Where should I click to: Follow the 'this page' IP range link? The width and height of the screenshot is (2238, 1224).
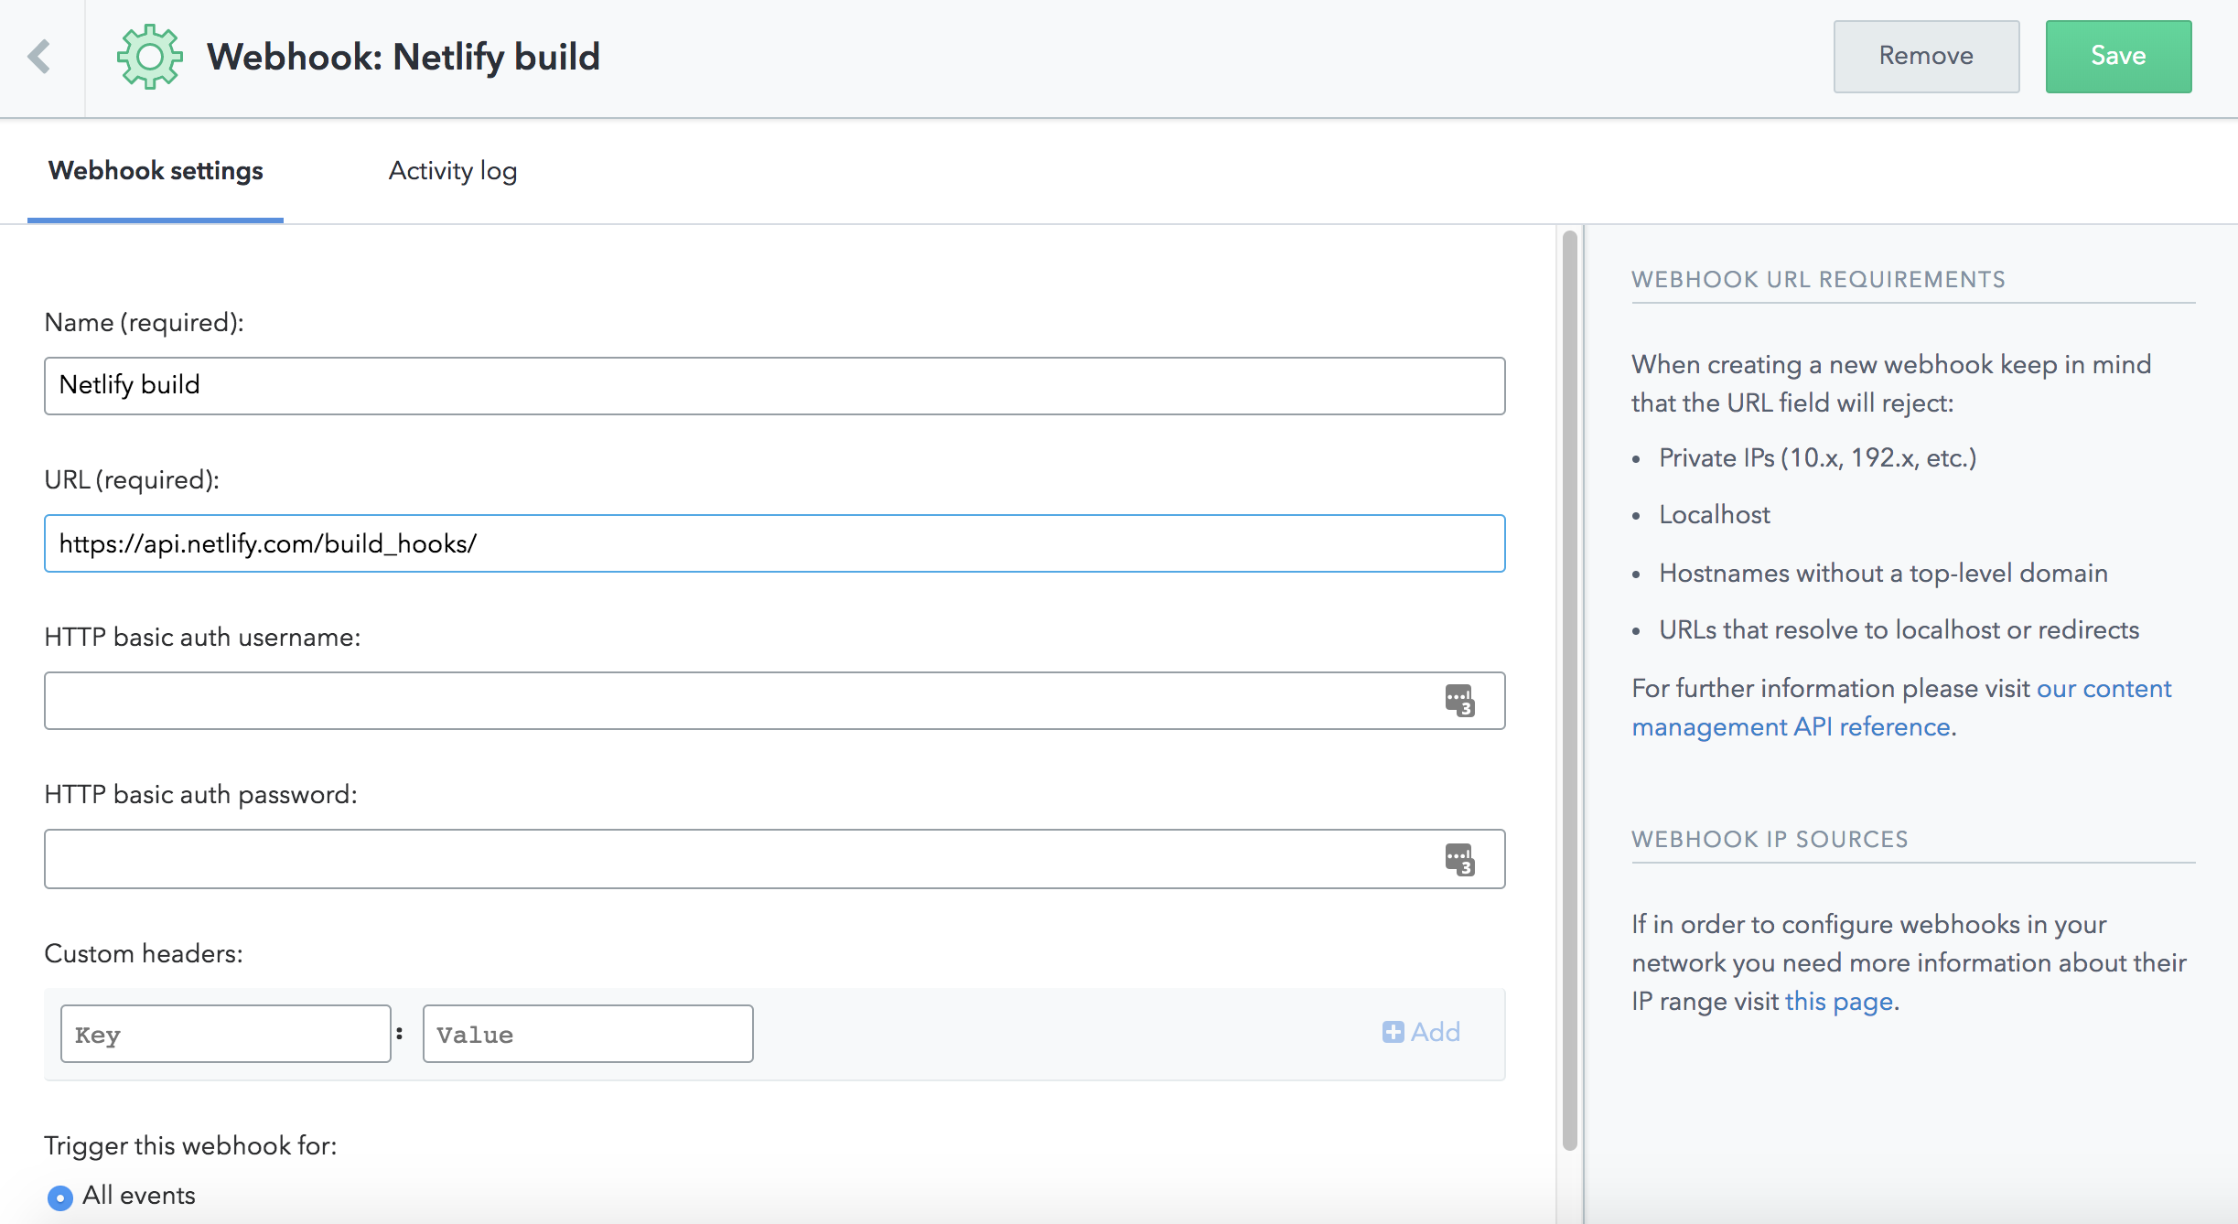tap(1838, 1001)
